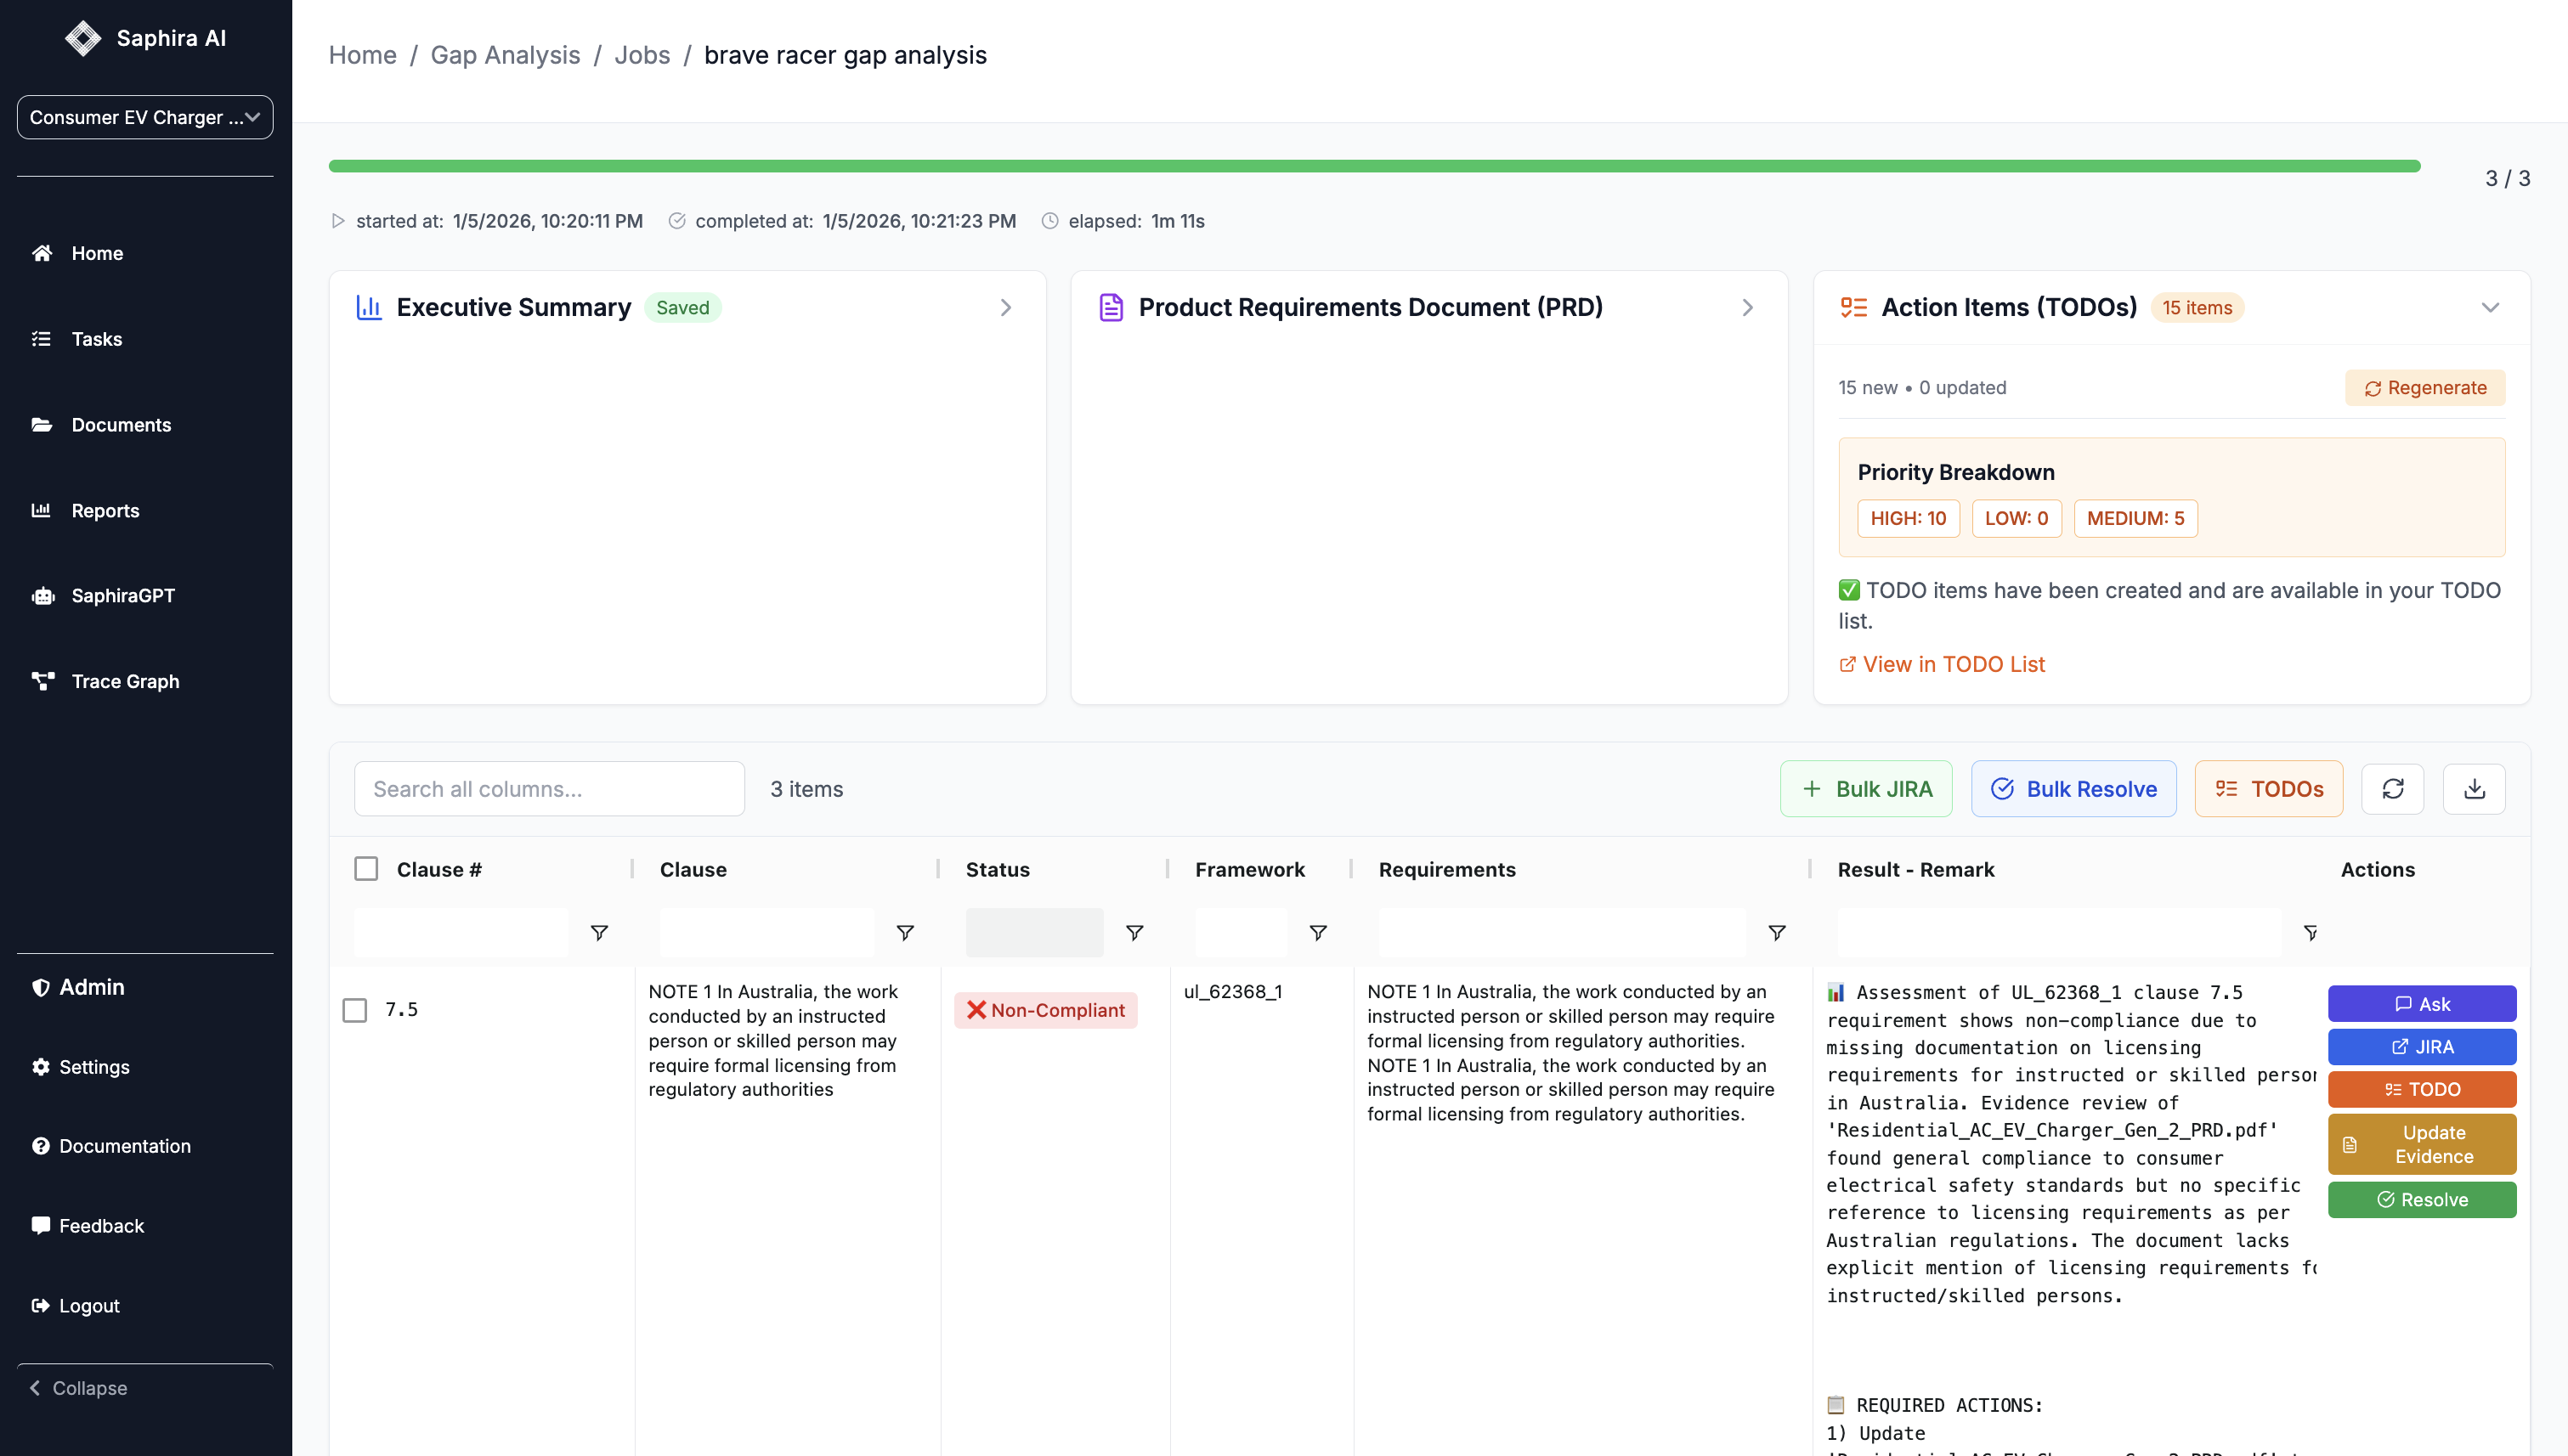The width and height of the screenshot is (2568, 1456).
Task: Click the Clause # column filter icon
Action: [x=598, y=932]
